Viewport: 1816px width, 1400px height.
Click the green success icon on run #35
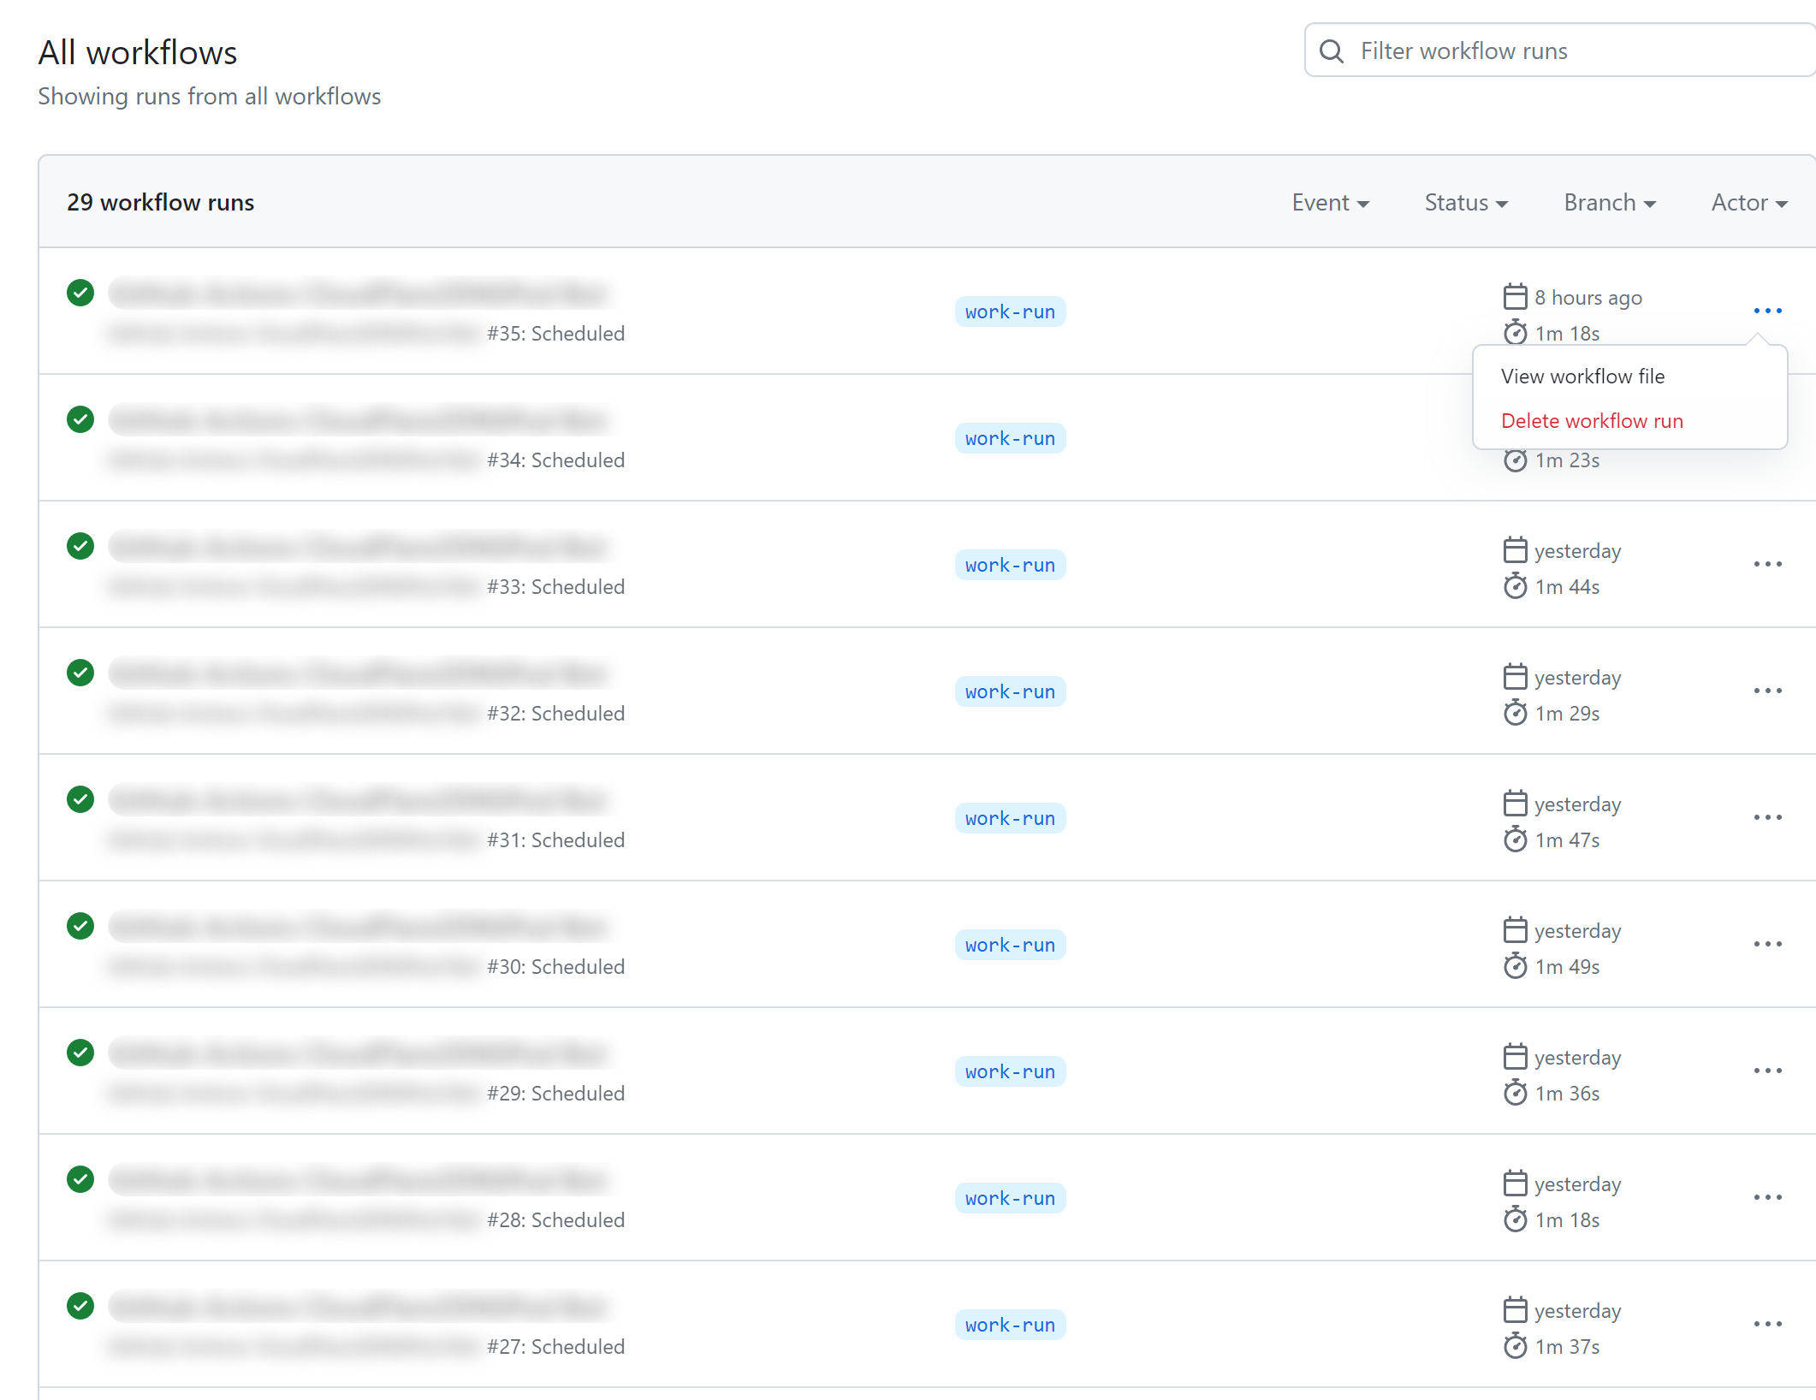[80, 293]
